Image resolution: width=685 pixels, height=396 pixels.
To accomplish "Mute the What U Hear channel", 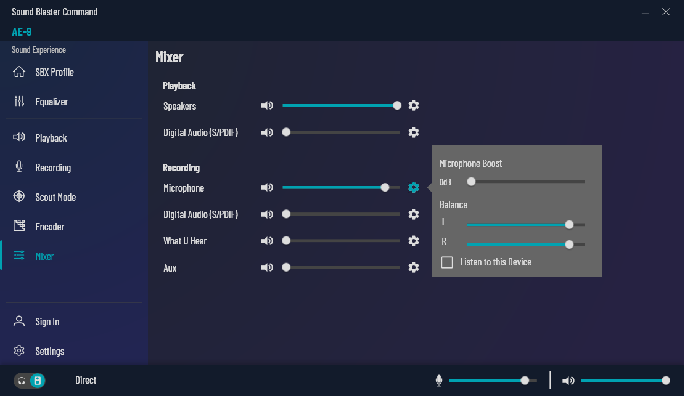I will click(266, 241).
